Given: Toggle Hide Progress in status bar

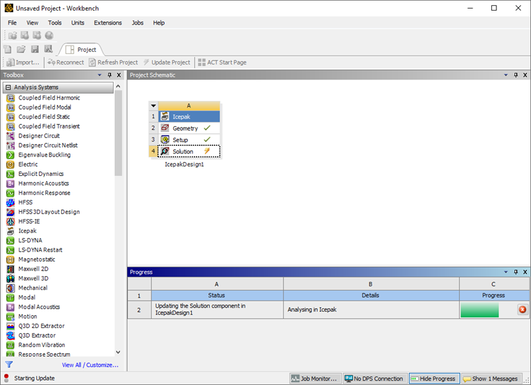Looking at the screenshot, I should pos(433,378).
